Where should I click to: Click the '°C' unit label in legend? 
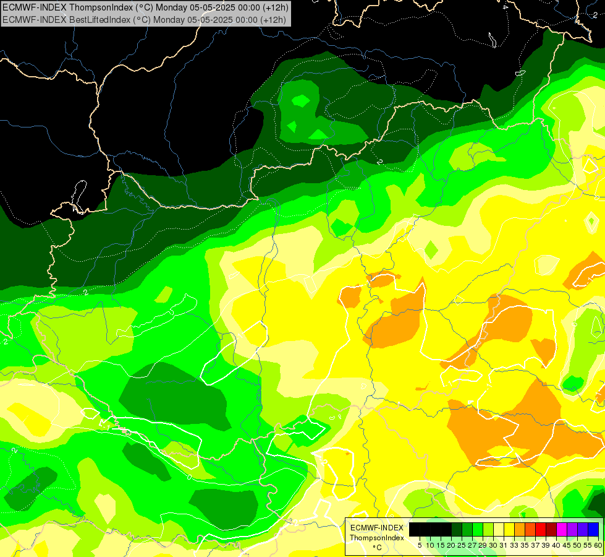(x=378, y=548)
